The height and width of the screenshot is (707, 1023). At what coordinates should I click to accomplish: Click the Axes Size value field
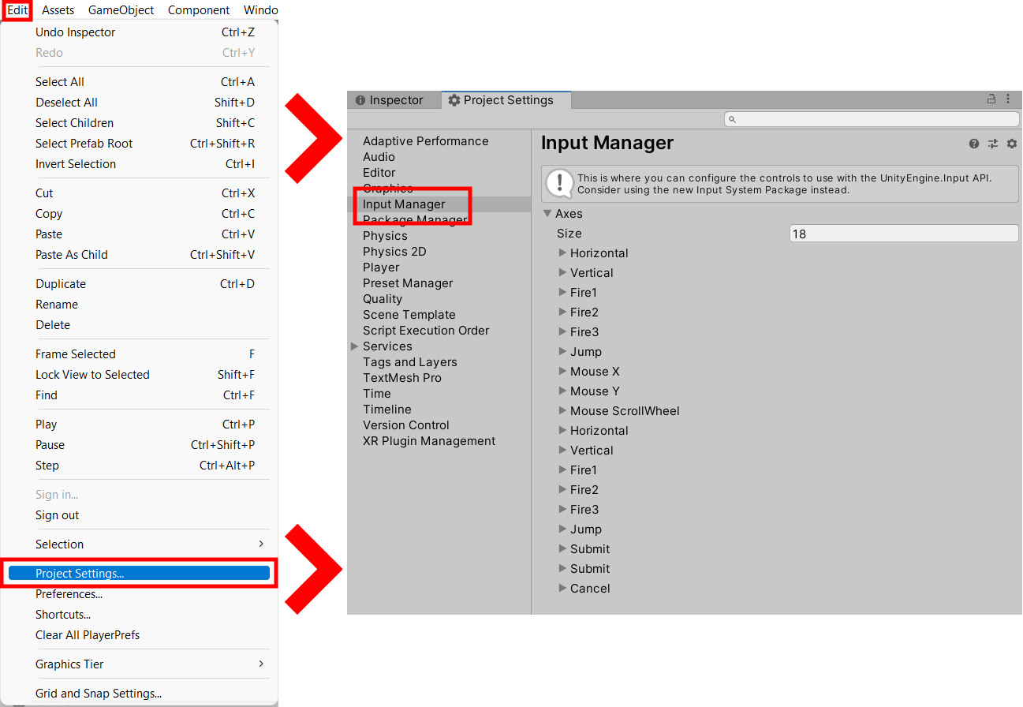point(904,234)
